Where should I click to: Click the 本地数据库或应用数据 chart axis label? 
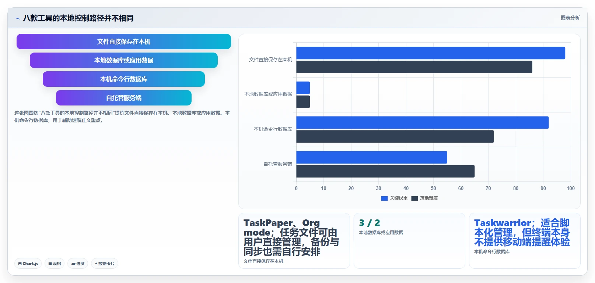[268, 94]
